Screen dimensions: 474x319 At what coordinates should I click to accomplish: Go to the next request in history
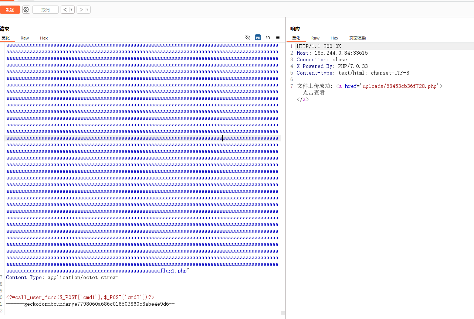click(81, 10)
